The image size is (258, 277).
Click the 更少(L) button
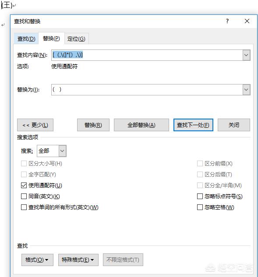pyautogui.click(x=35, y=125)
